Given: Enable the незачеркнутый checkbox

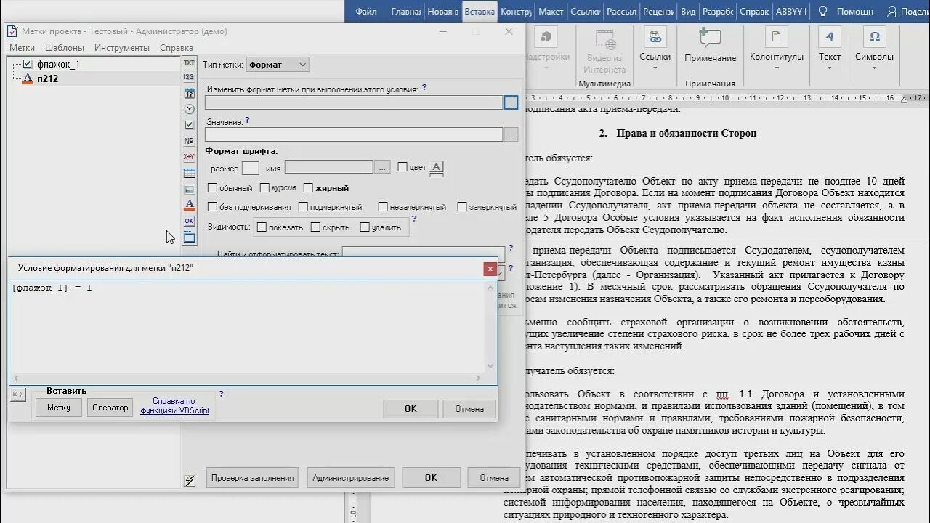Looking at the screenshot, I should coord(383,207).
